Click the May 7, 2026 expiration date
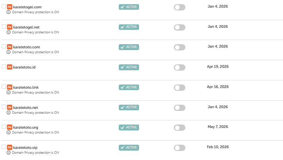 click(x=218, y=127)
